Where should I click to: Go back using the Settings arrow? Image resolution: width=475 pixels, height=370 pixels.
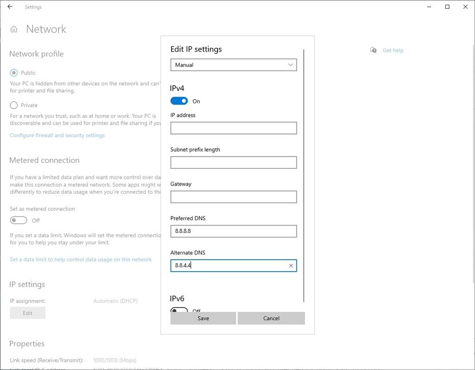(10, 6)
